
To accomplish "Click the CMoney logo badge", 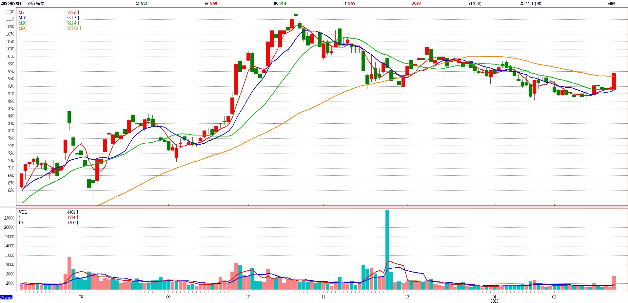I will (6, 297).
